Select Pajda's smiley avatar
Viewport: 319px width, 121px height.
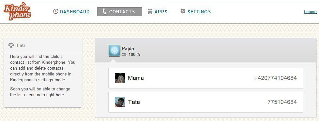pos(114,50)
